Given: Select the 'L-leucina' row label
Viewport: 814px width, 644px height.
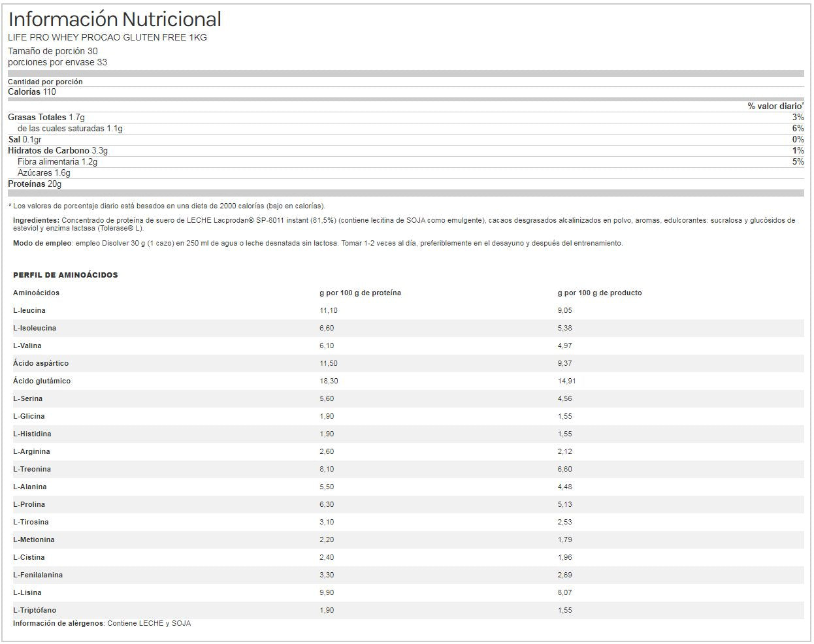Looking at the screenshot, I should pos(29,310).
